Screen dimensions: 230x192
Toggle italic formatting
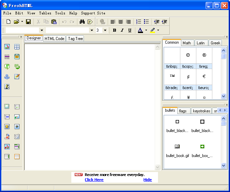122,30
